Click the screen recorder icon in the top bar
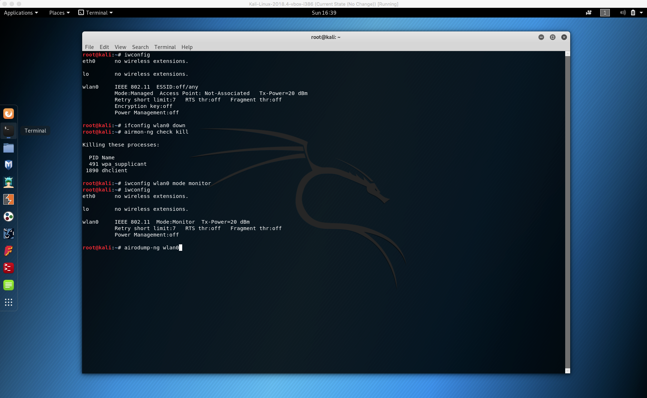The image size is (647, 398). coord(588,13)
